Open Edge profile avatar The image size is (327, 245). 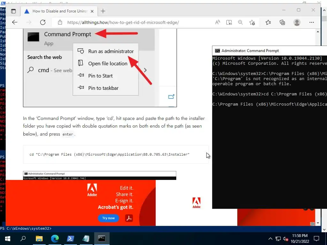tap(297, 22)
